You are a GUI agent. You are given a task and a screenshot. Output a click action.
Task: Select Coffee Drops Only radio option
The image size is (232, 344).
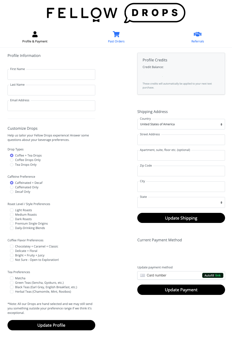12,160
